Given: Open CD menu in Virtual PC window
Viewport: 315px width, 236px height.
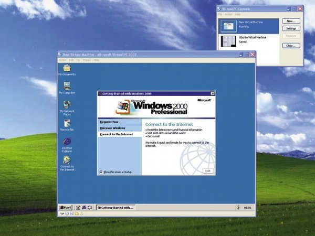Looking at the screenshot, I should tap(78, 60).
